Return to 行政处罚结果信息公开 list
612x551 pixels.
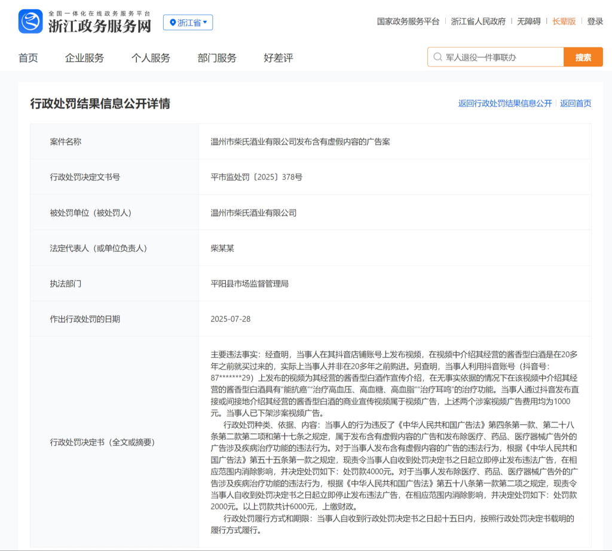click(x=505, y=103)
